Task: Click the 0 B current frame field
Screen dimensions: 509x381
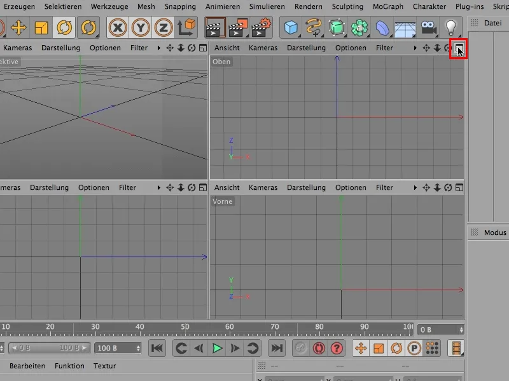Action: (440, 330)
